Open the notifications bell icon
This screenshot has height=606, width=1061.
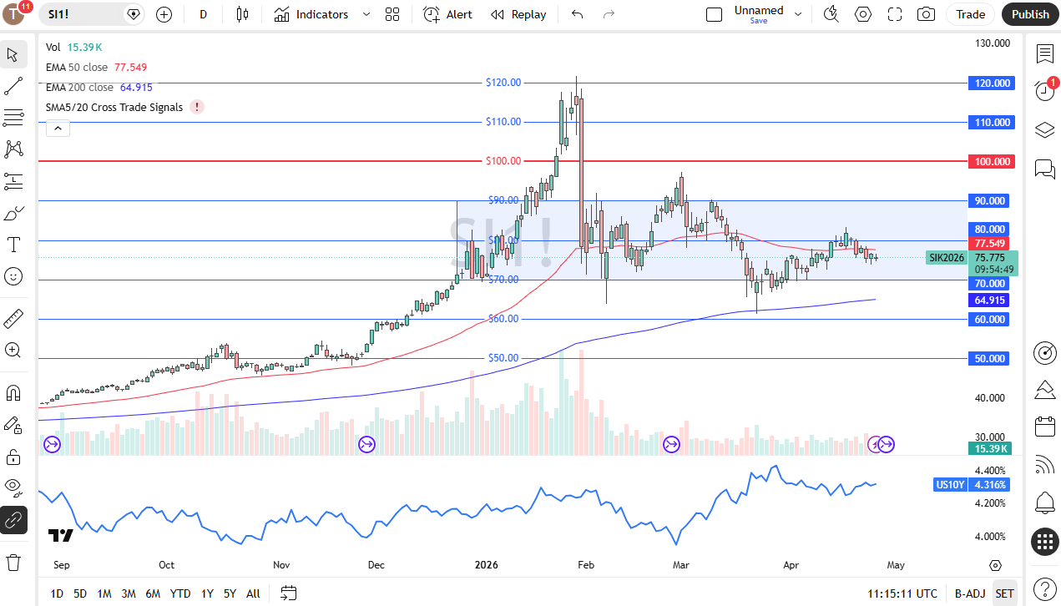click(1044, 502)
